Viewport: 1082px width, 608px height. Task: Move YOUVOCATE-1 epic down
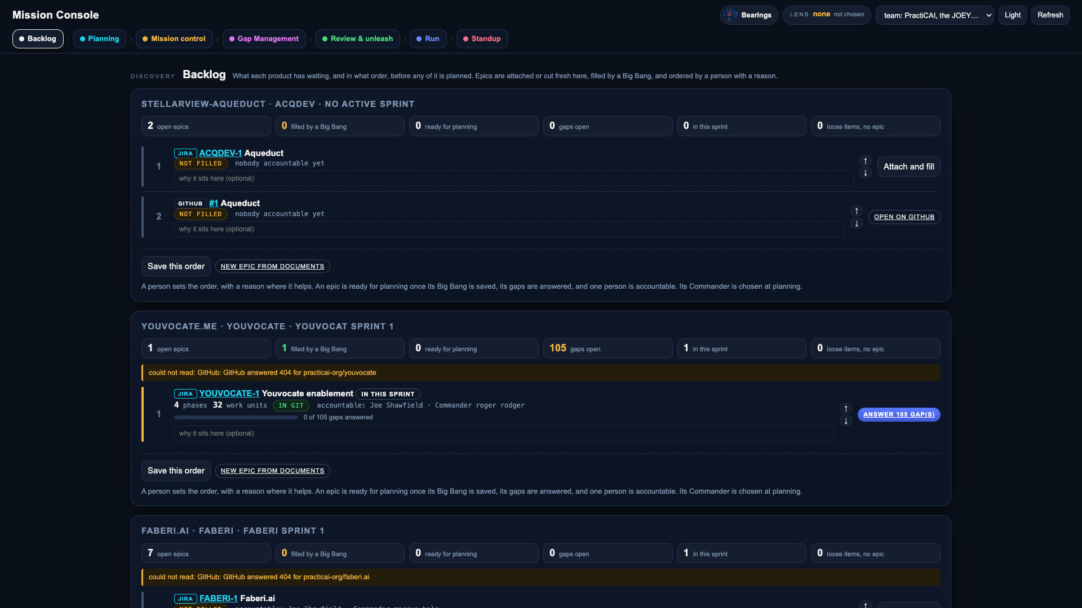(x=846, y=421)
